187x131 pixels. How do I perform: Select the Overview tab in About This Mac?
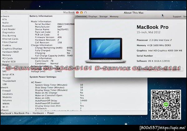tap(81, 16)
